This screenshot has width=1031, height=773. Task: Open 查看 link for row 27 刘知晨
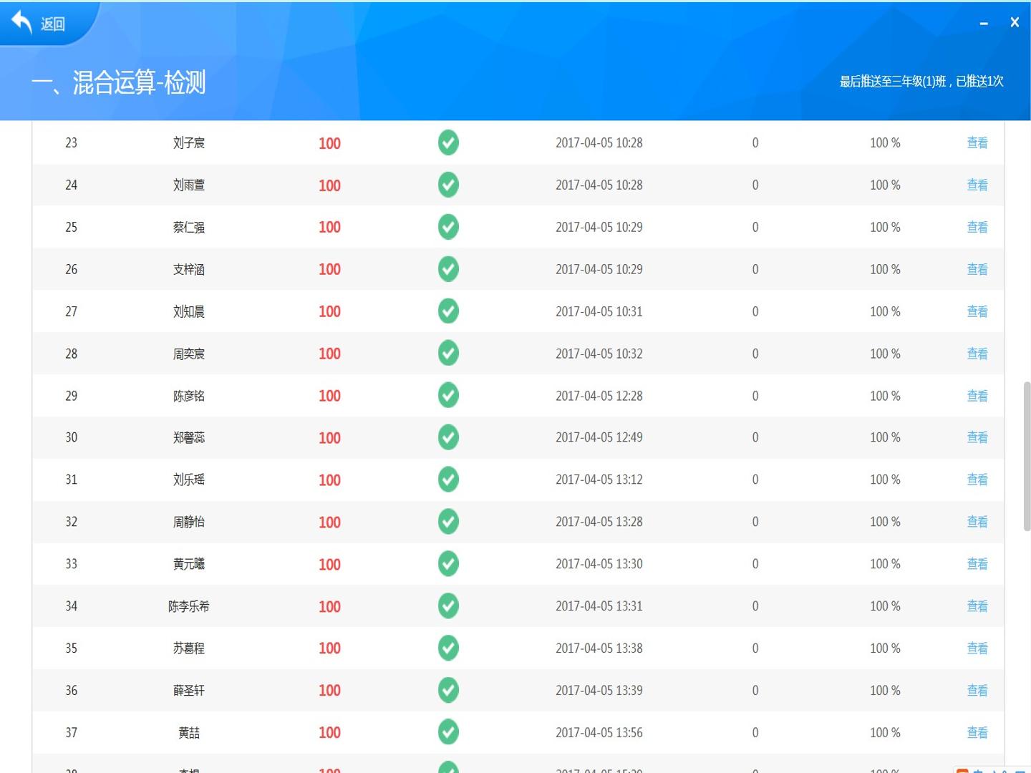point(977,312)
